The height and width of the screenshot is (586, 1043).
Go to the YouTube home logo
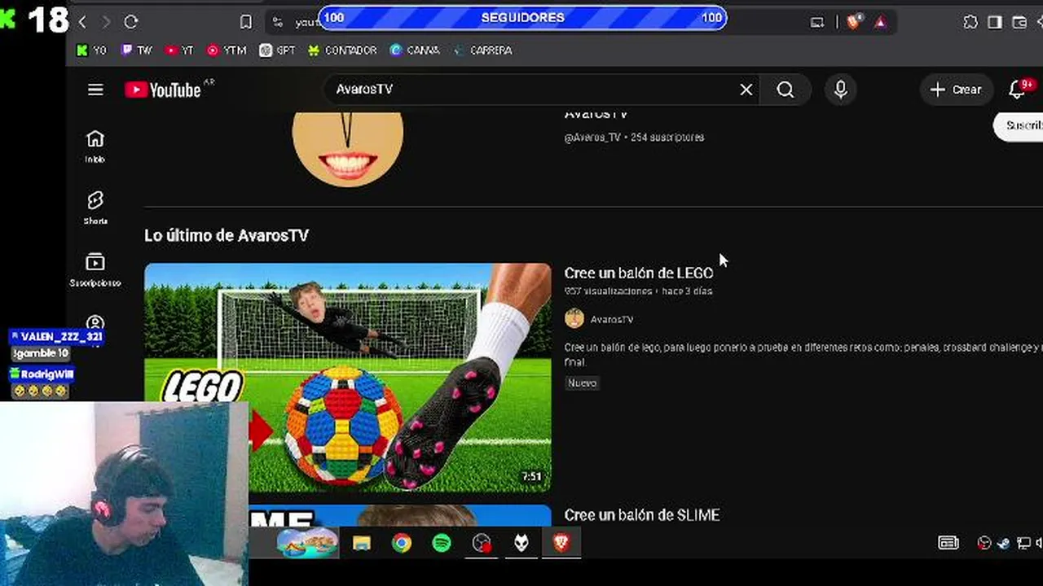pyautogui.click(x=163, y=90)
